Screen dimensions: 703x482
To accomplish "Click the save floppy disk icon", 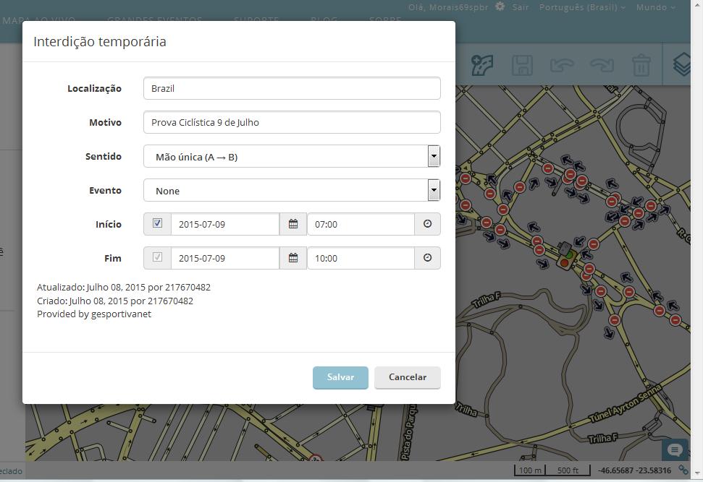I will 523,65.
